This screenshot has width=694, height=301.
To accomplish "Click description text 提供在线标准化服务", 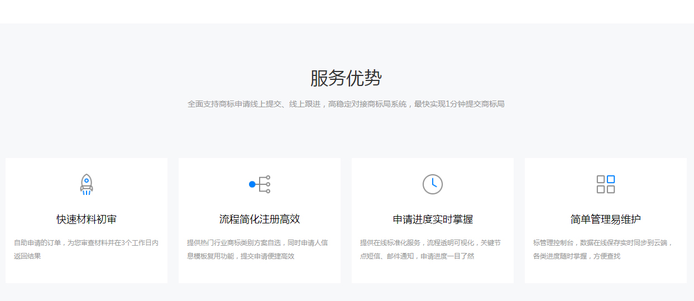I will coord(430,250).
